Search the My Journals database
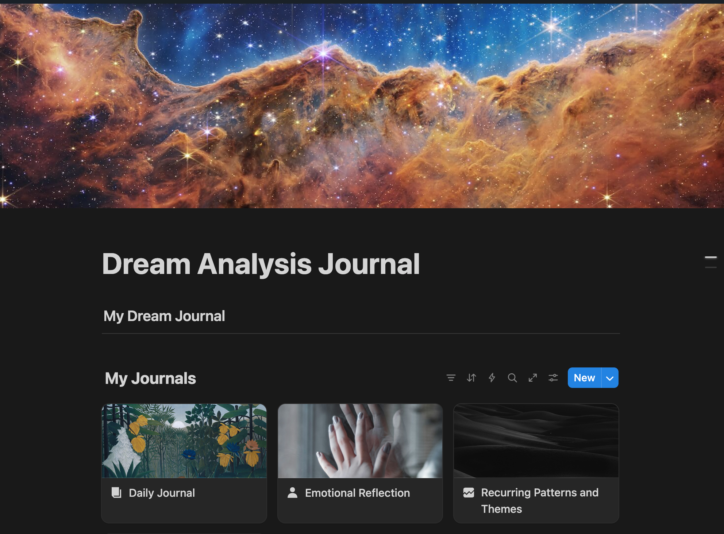The width and height of the screenshot is (724, 534). point(512,378)
